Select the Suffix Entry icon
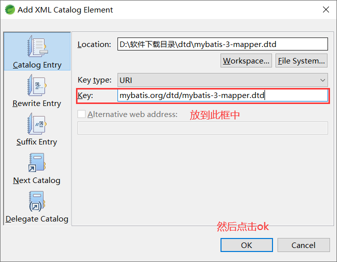The width and height of the screenshot is (337, 262). click(x=37, y=123)
